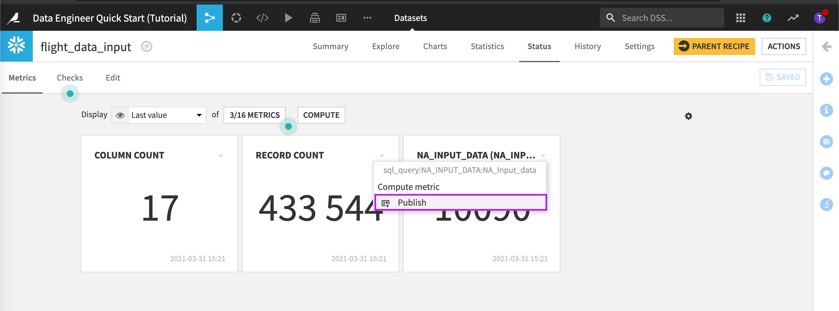Open the code notebooks icon
The image size is (839, 311).
click(262, 18)
